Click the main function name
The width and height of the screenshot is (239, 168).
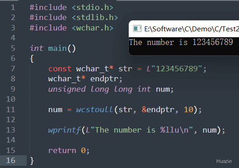coord(58,49)
